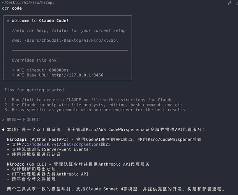Click the API Base URL http://127.0.0.1:3456
The height and width of the screenshot is (195, 238).
[x=77, y=75]
